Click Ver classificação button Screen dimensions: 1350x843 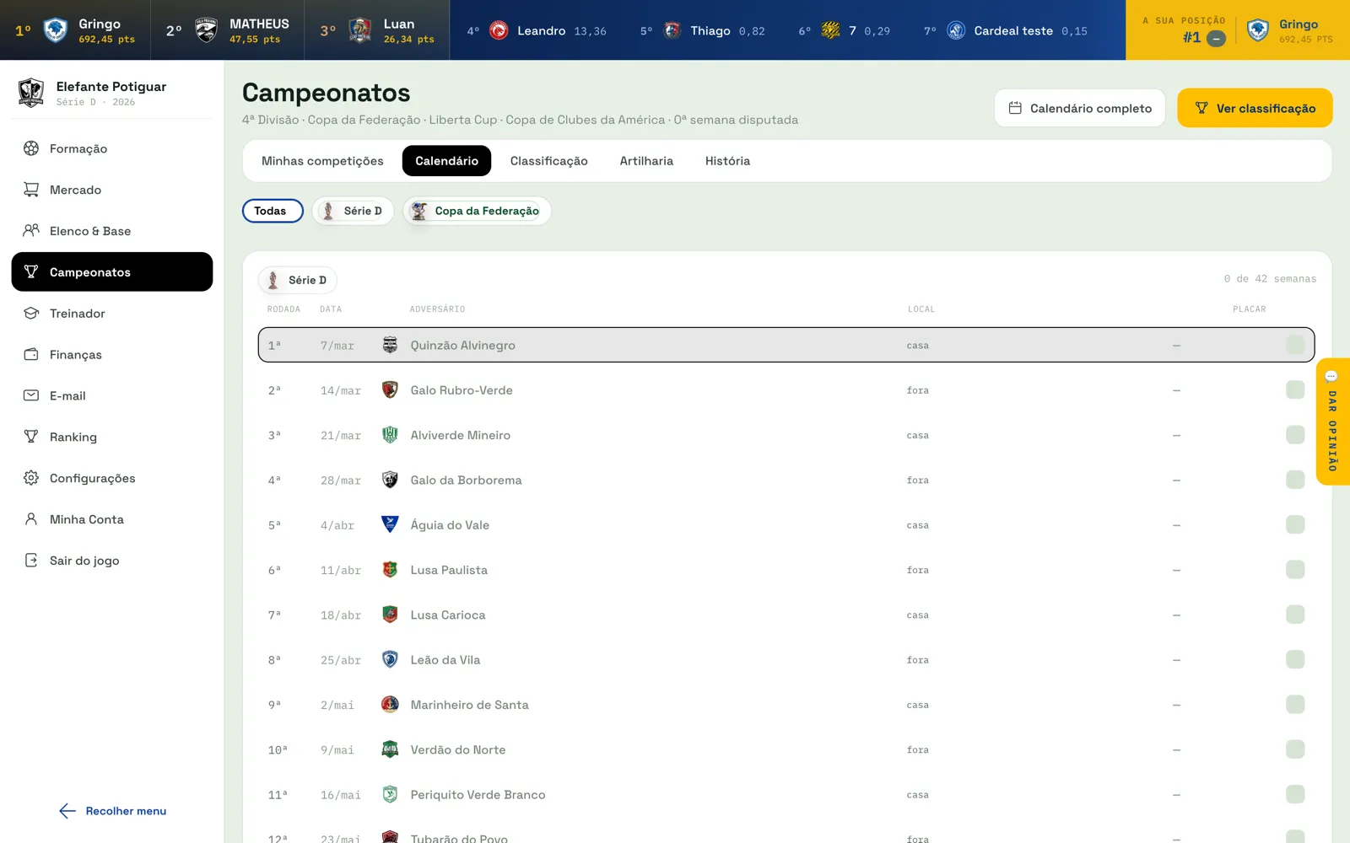click(x=1255, y=108)
